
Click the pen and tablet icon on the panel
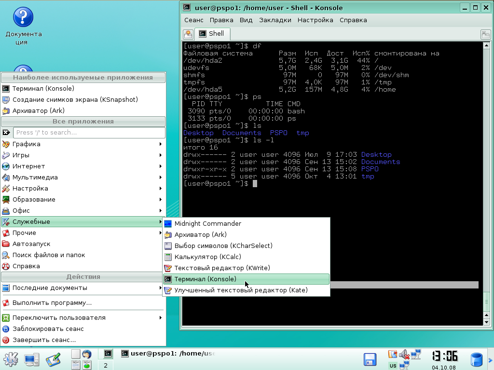pyautogui.click(x=53, y=359)
